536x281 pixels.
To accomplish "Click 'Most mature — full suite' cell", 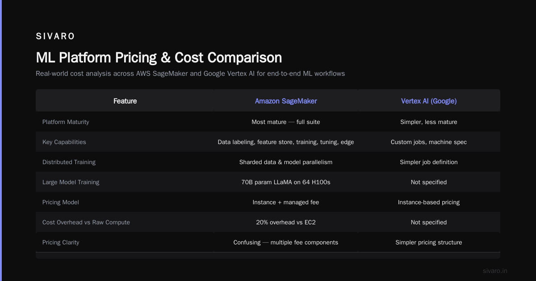I will tap(286, 122).
